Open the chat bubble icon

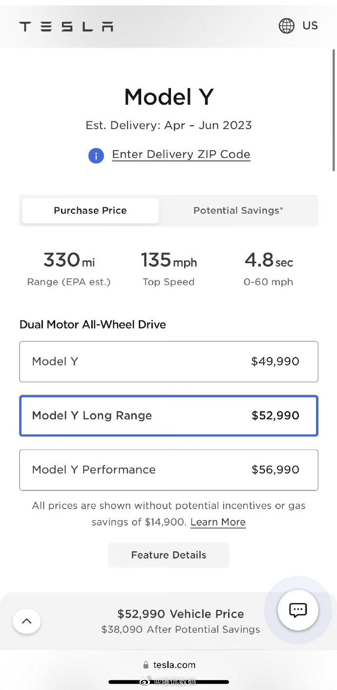tap(298, 610)
